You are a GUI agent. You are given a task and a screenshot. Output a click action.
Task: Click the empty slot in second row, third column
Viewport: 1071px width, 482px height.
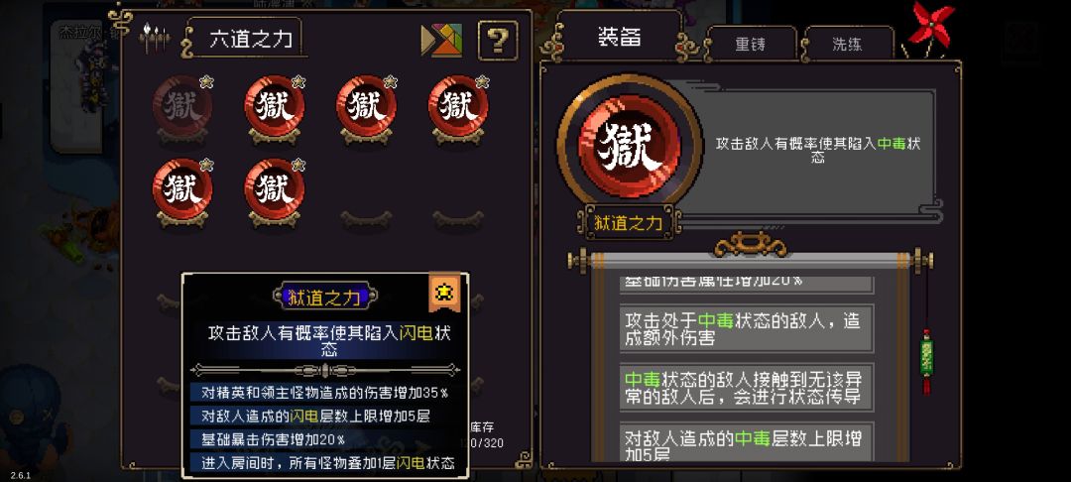click(367, 218)
